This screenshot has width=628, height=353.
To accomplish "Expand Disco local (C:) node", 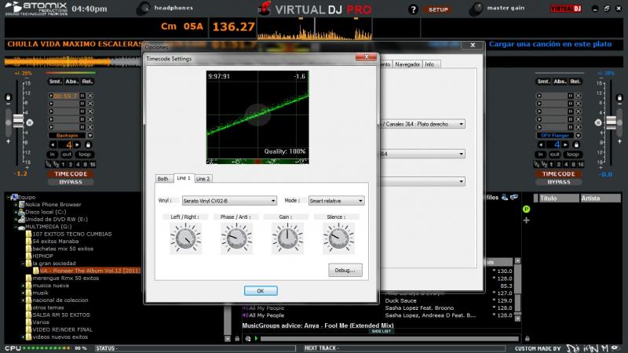I will (16, 212).
